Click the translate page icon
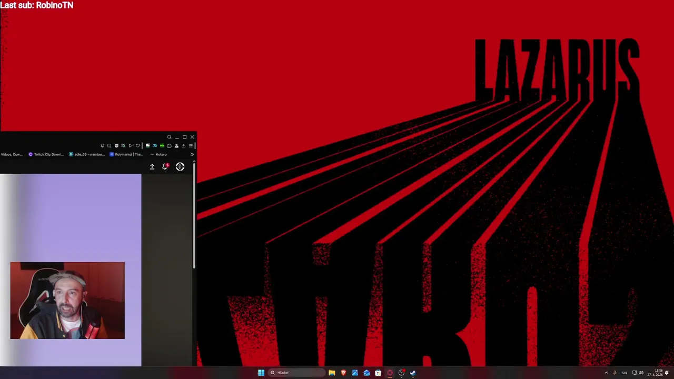The width and height of the screenshot is (674, 379). click(123, 146)
